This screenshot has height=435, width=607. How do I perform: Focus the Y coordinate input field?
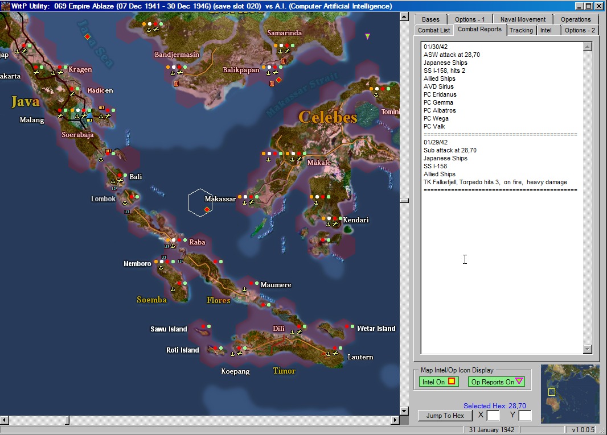(524, 416)
